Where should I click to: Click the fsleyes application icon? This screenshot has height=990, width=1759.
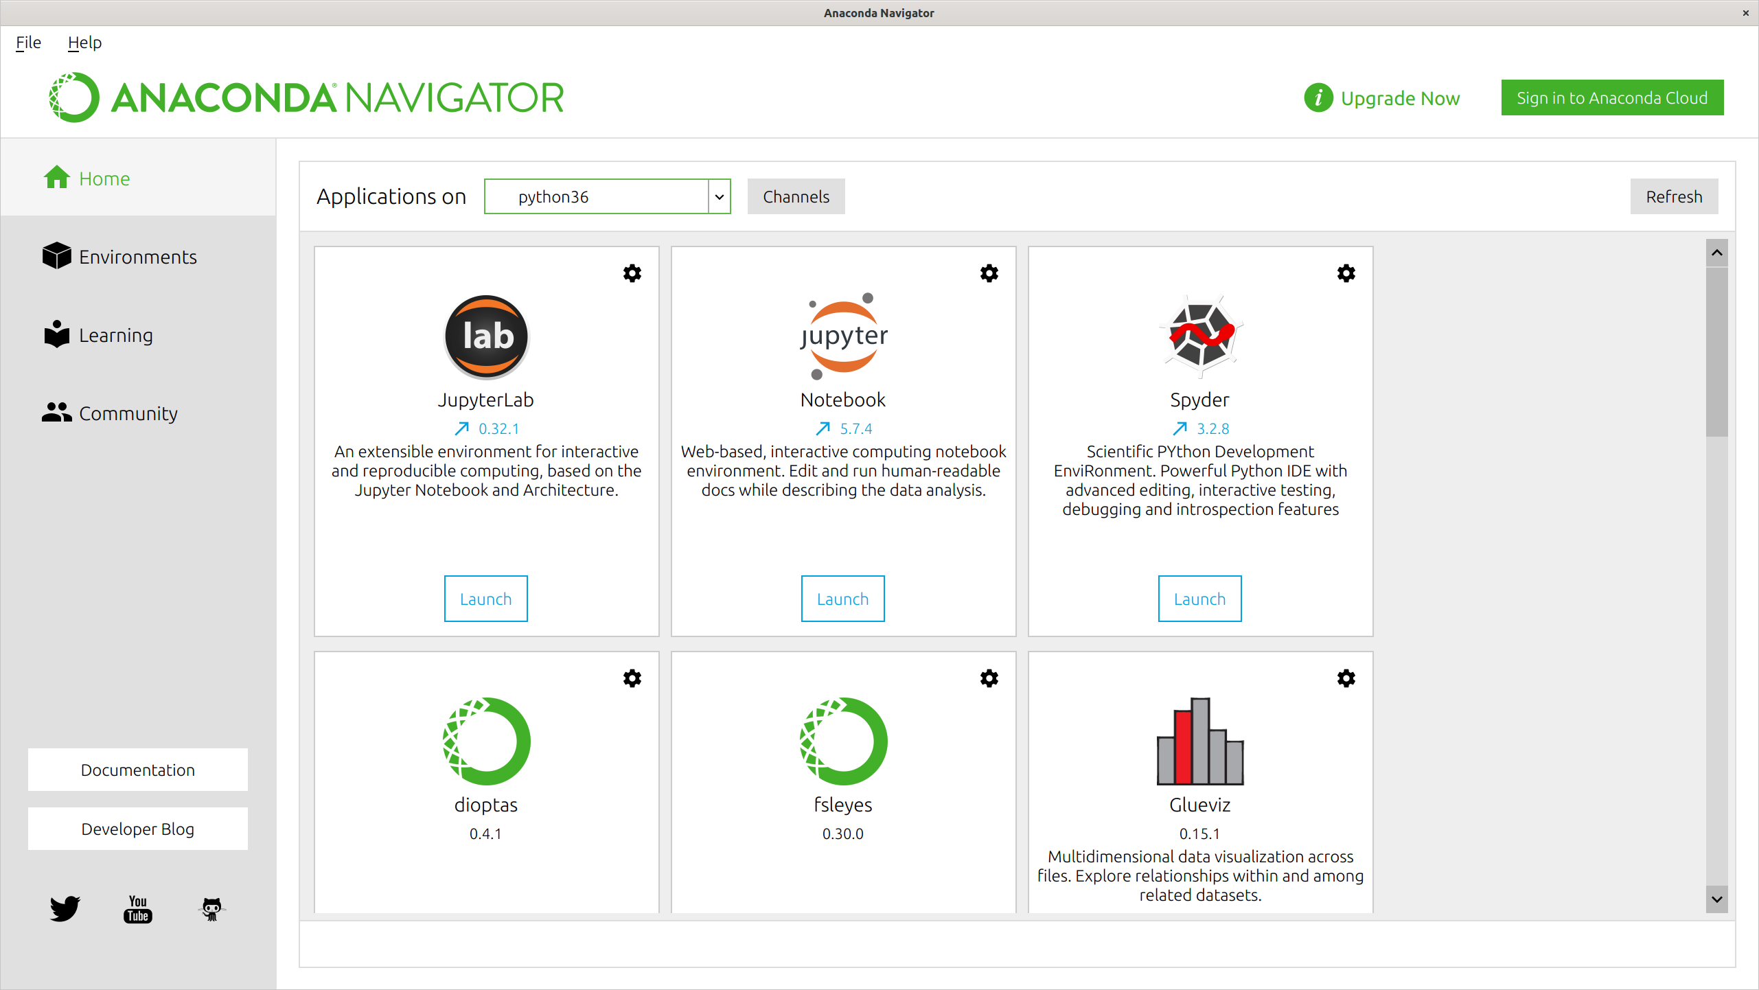[842, 741]
